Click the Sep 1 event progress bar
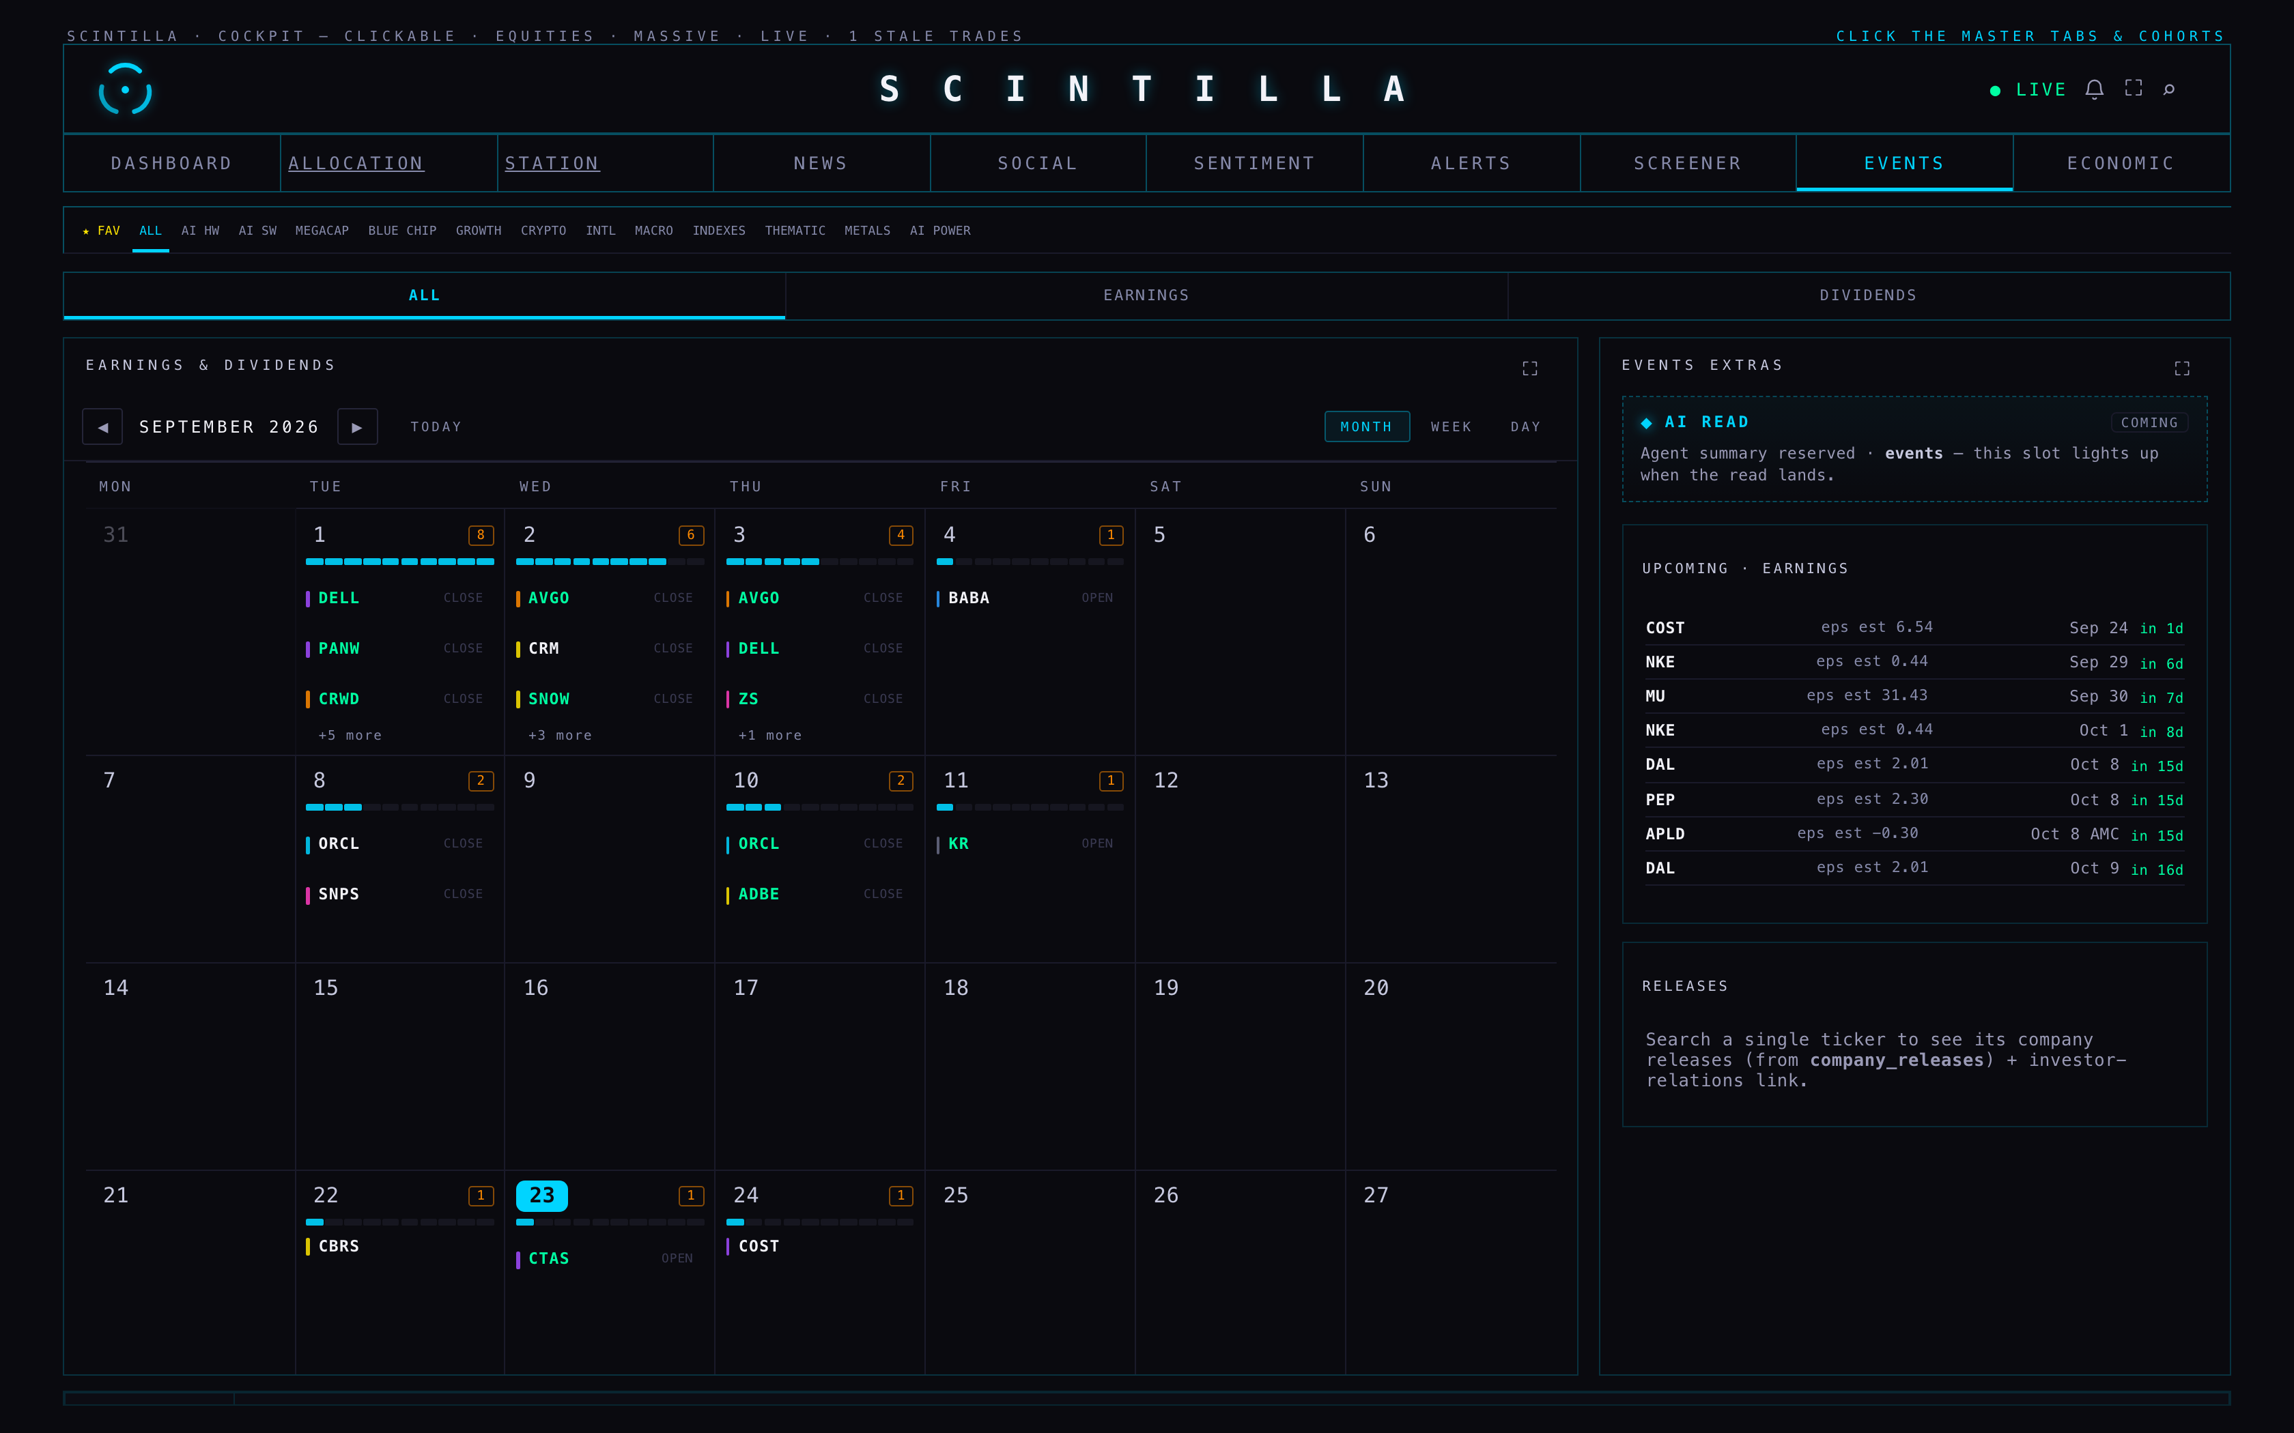This screenshot has width=2294, height=1433. (400, 562)
